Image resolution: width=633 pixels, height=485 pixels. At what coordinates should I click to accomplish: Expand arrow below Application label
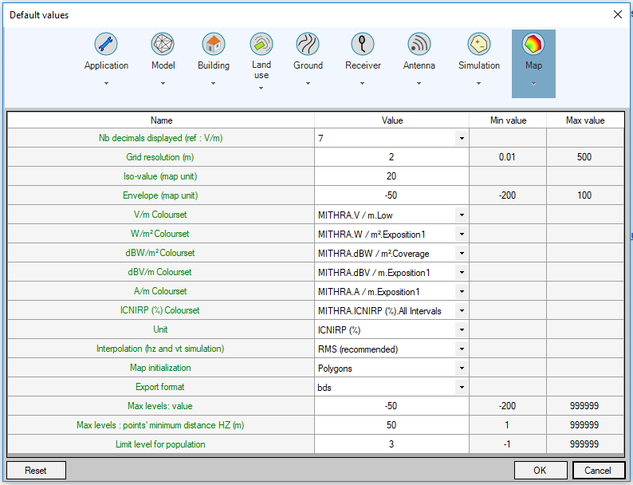[106, 84]
